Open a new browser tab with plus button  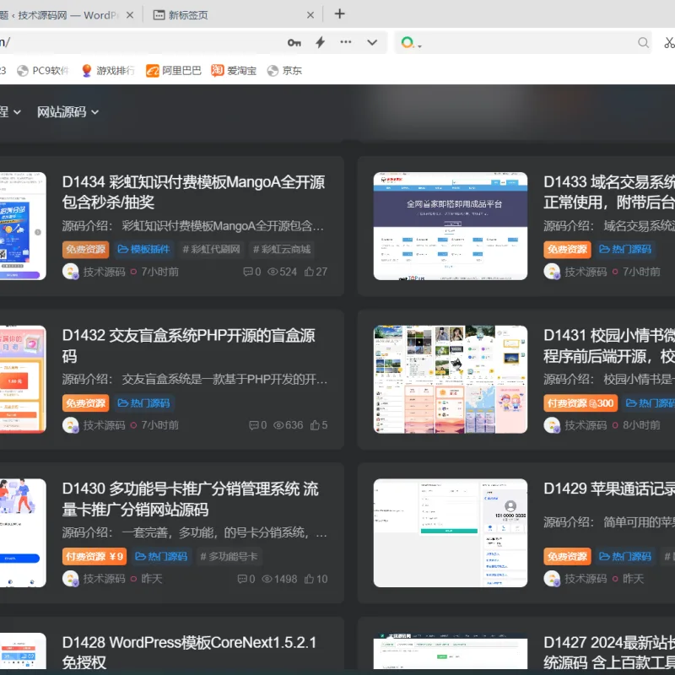pyautogui.click(x=340, y=14)
